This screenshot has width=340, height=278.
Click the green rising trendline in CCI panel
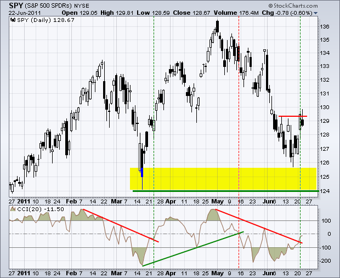[x=193, y=249]
